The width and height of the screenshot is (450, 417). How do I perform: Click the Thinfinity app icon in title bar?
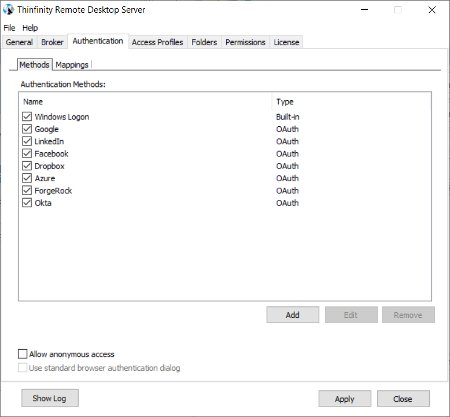[x=8, y=9]
